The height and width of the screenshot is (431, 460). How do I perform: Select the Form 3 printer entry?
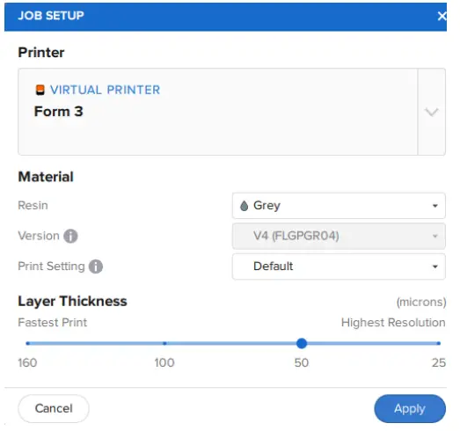tap(59, 112)
